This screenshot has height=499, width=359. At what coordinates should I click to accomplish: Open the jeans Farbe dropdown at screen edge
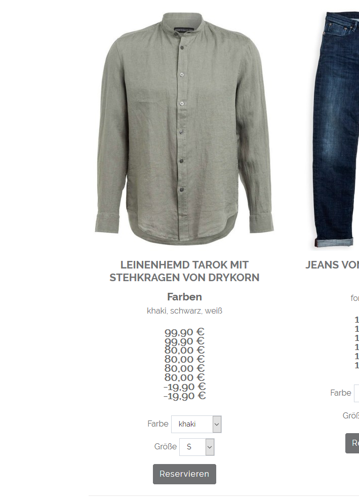tap(356, 393)
